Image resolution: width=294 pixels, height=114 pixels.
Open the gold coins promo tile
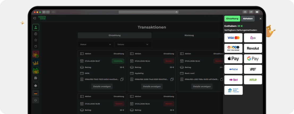36,54
